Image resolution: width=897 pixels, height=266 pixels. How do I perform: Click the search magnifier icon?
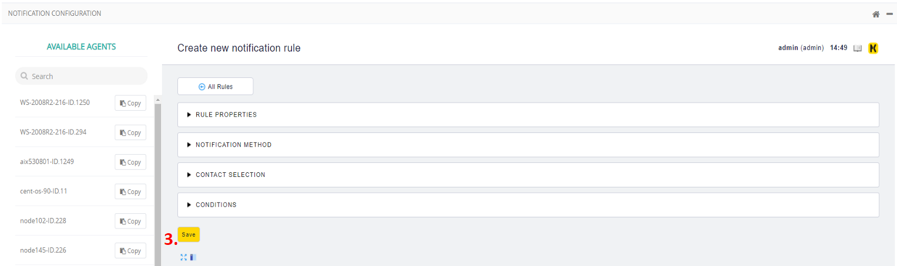click(24, 76)
